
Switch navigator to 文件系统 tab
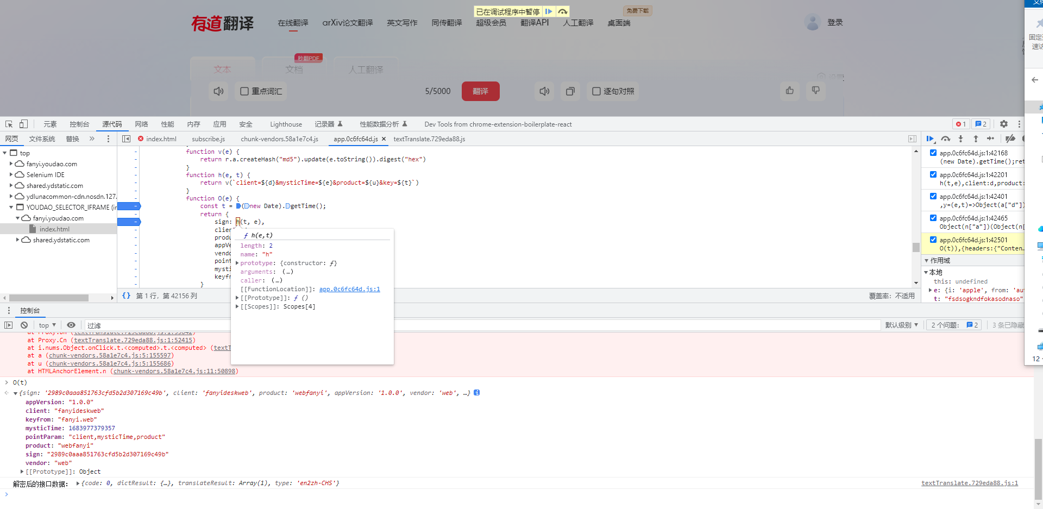tap(42, 139)
